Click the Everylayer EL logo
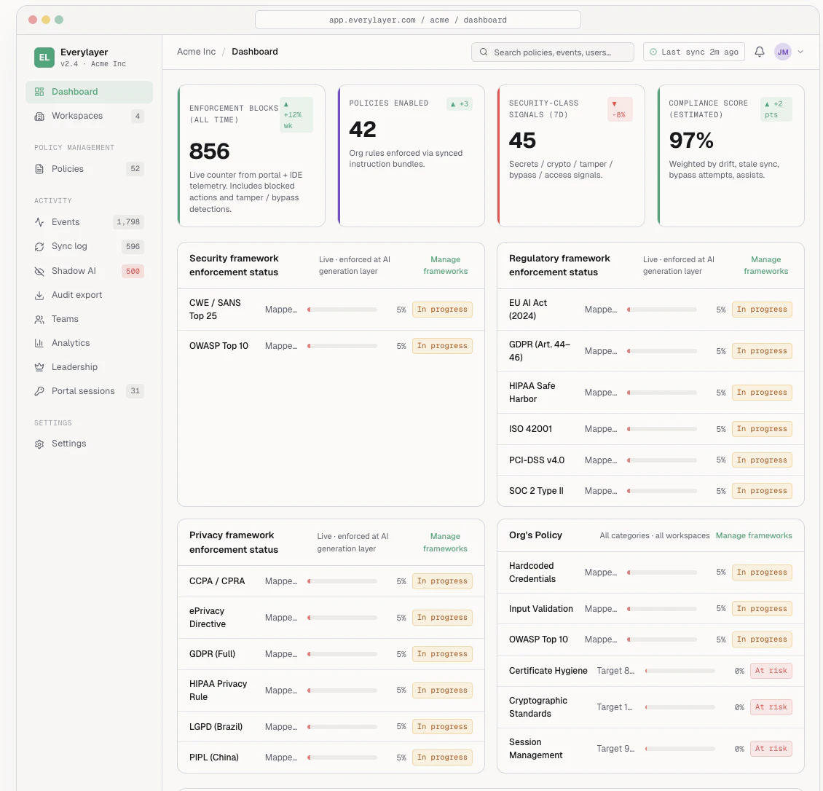Viewport: 823px width, 791px height. (x=44, y=57)
